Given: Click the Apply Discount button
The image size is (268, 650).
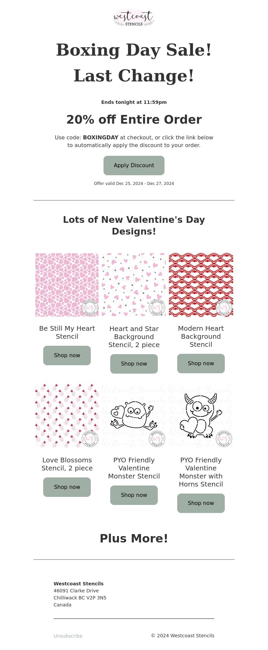Looking at the screenshot, I should [x=134, y=166].
